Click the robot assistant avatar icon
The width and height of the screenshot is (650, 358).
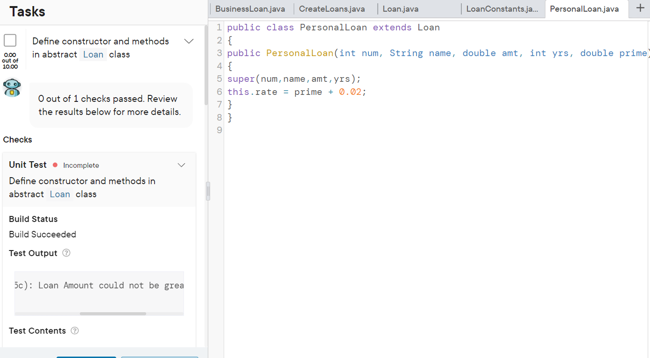(12, 88)
